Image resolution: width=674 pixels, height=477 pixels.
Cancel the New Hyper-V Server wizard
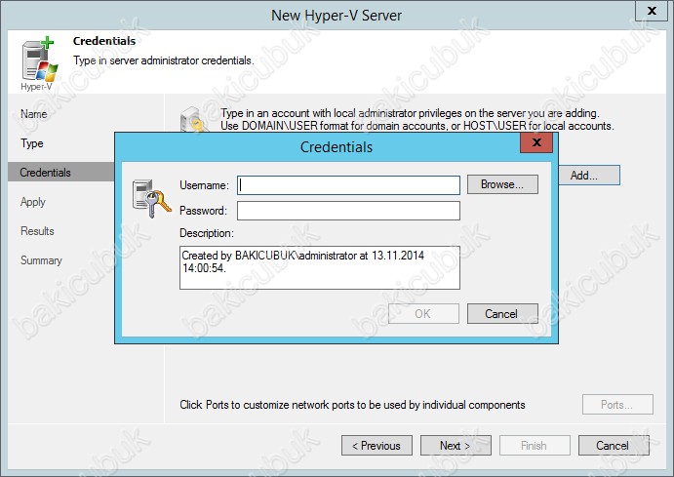point(614,446)
